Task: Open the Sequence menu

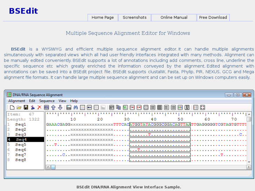Action: pyautogui.click(x=47, y=101)
